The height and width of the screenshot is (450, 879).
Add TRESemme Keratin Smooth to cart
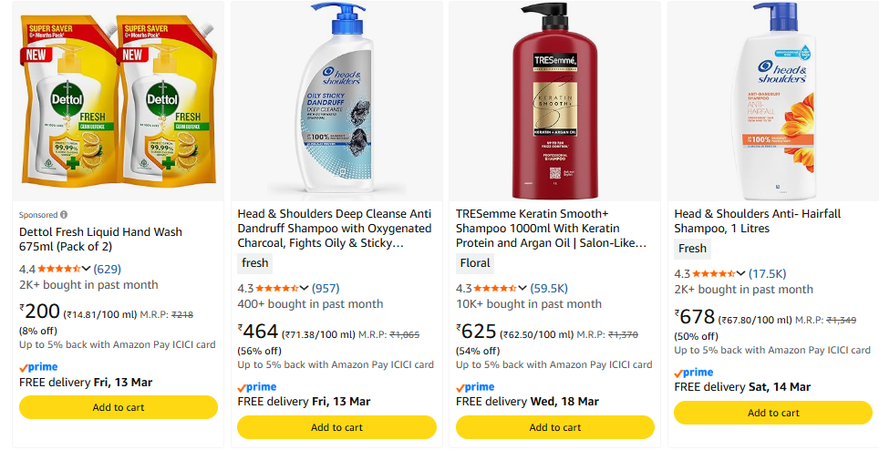click(555, 427)
